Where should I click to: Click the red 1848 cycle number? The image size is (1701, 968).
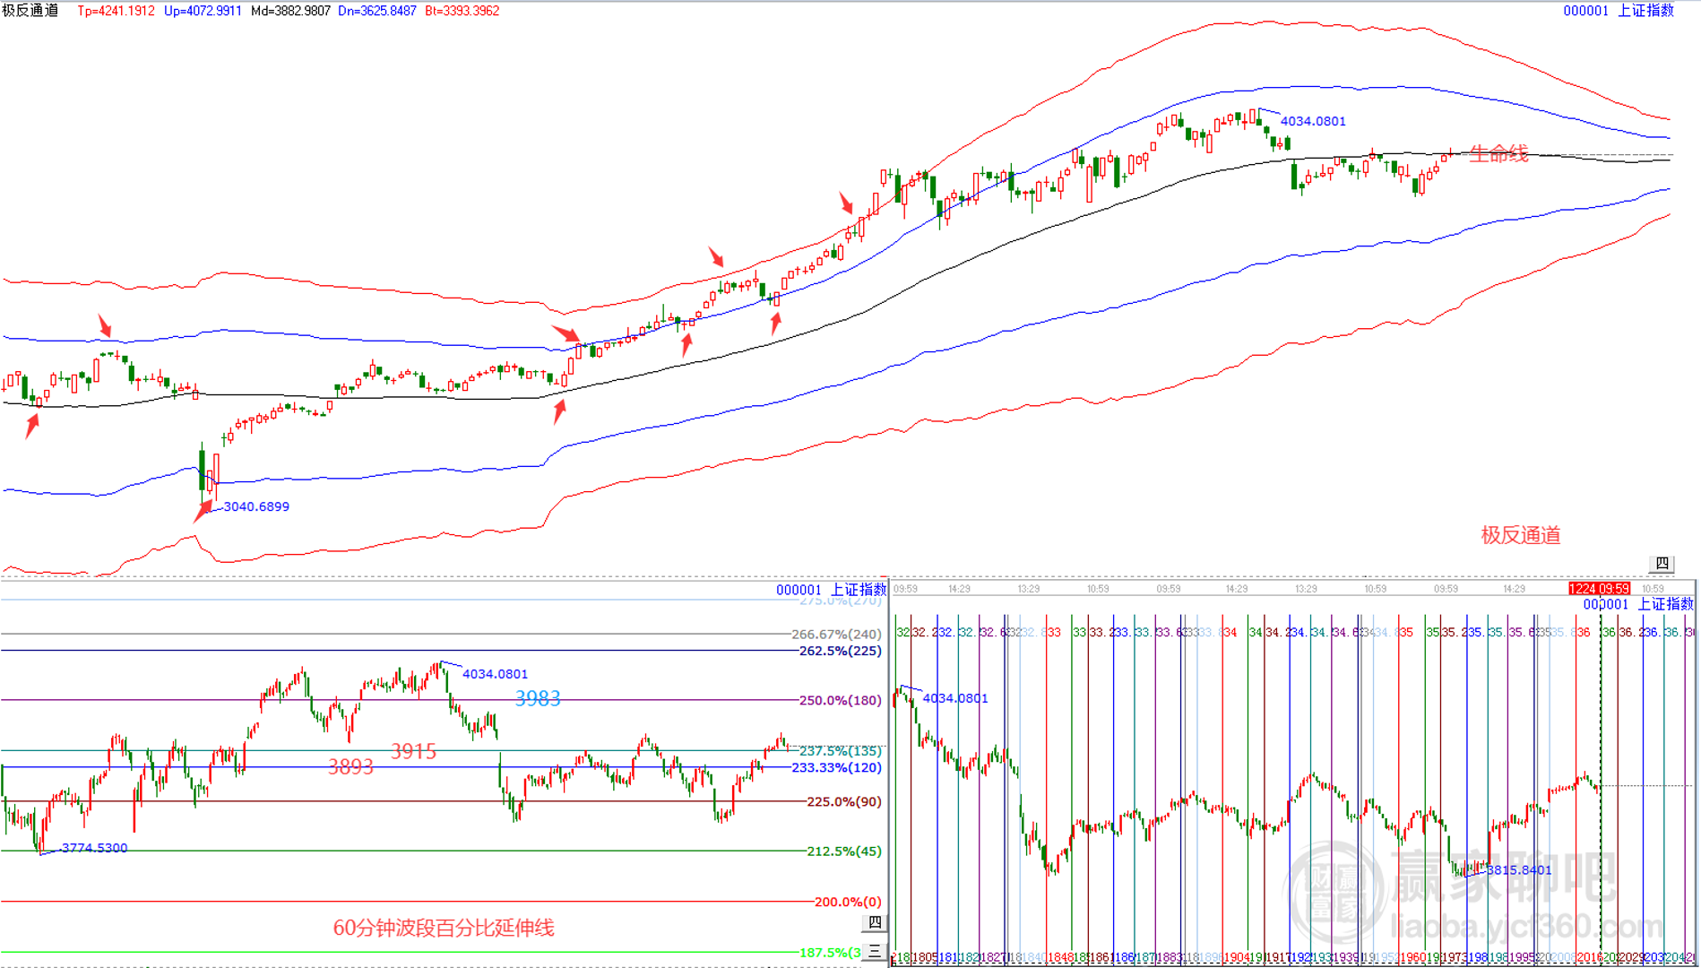click(x=1059, y=958)
